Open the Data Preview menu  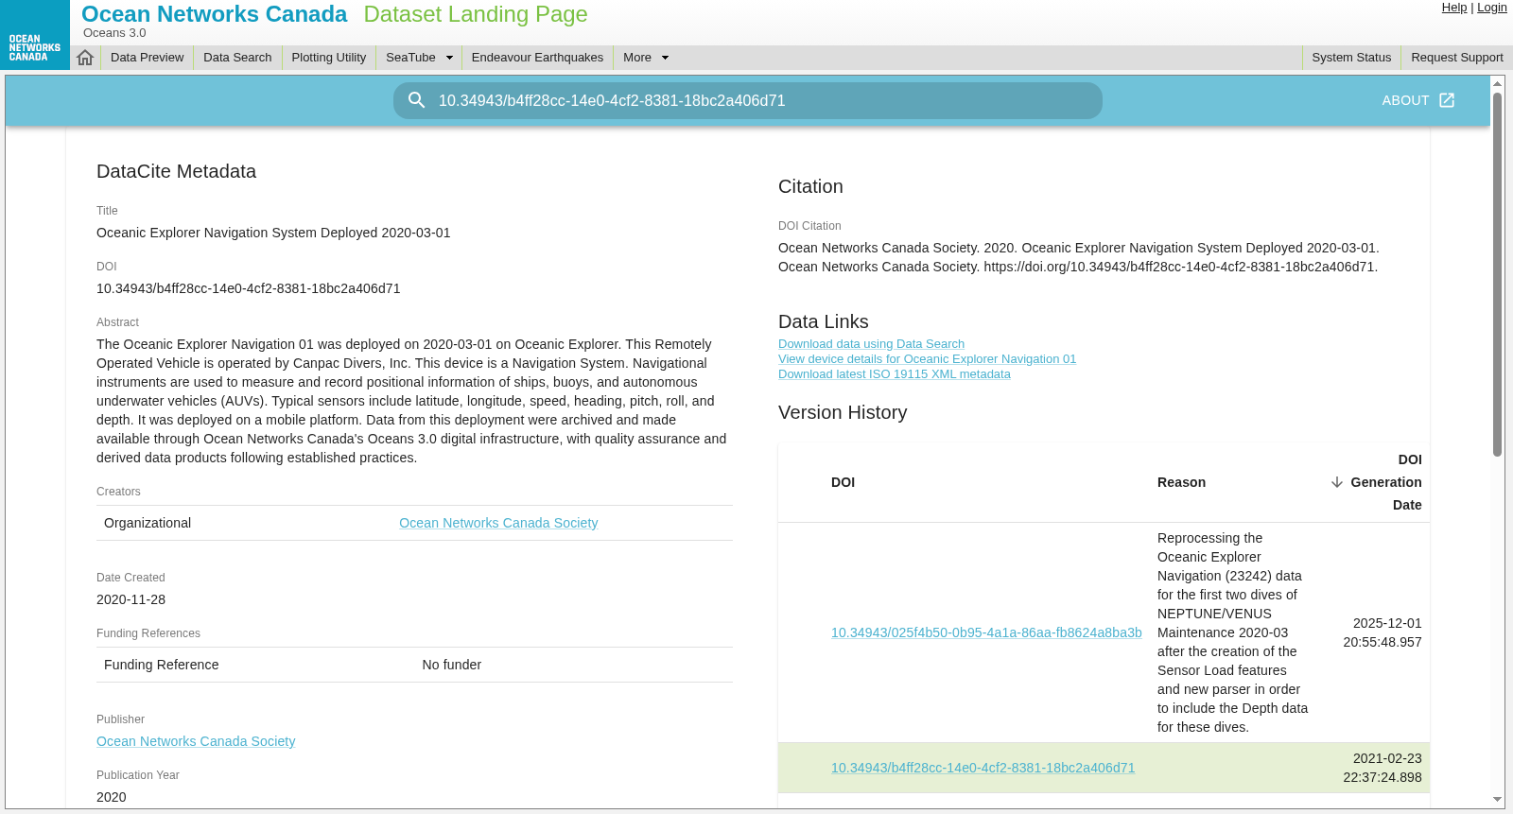(x=148, y=58)
